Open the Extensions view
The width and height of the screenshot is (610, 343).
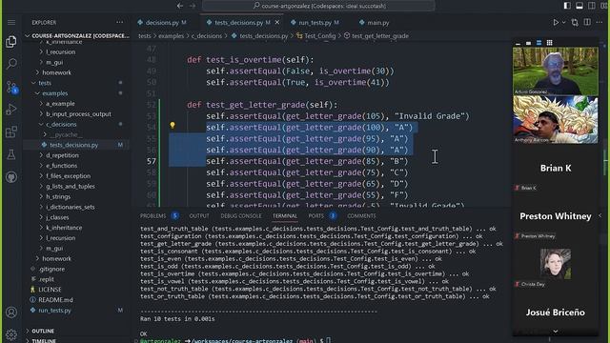[11, 131]
